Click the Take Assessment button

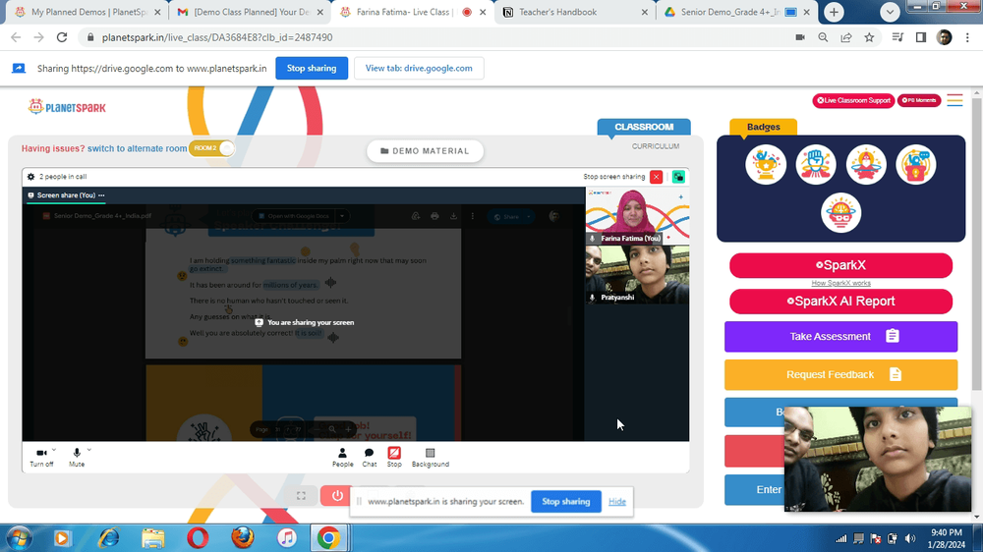(840, 337)
